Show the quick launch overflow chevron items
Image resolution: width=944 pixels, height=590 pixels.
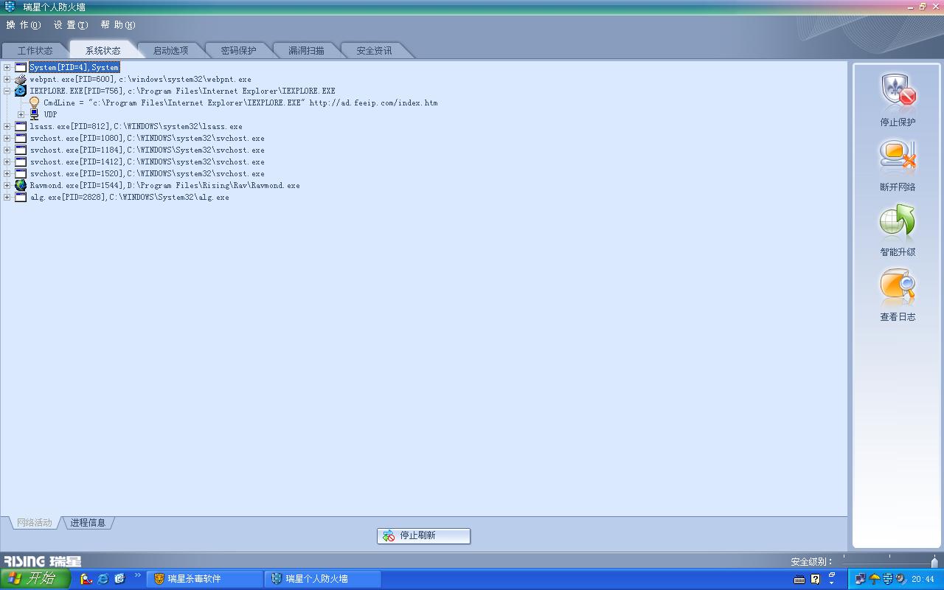137,575
